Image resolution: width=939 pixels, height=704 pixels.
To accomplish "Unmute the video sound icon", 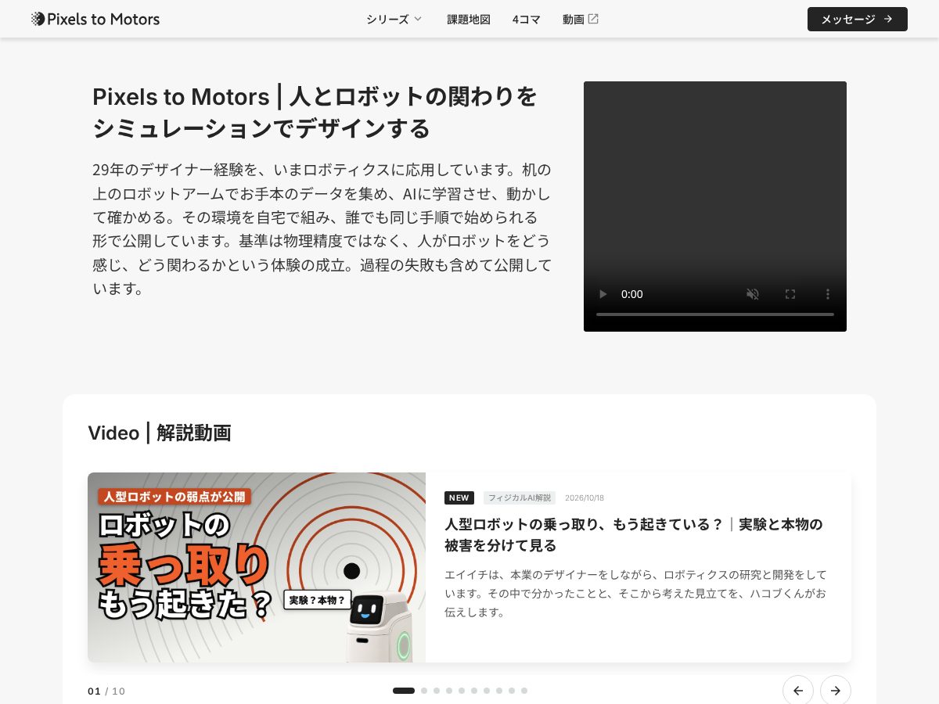I will click(x=753, y=294).
